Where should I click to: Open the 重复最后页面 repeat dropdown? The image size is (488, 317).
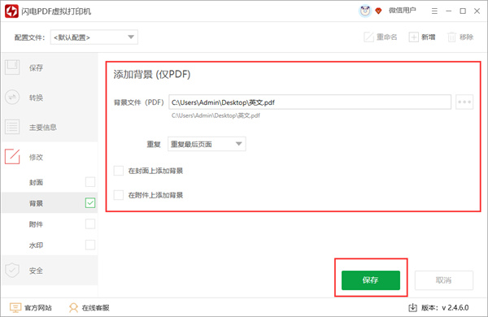pyautogui.click(x=207, y=144)
